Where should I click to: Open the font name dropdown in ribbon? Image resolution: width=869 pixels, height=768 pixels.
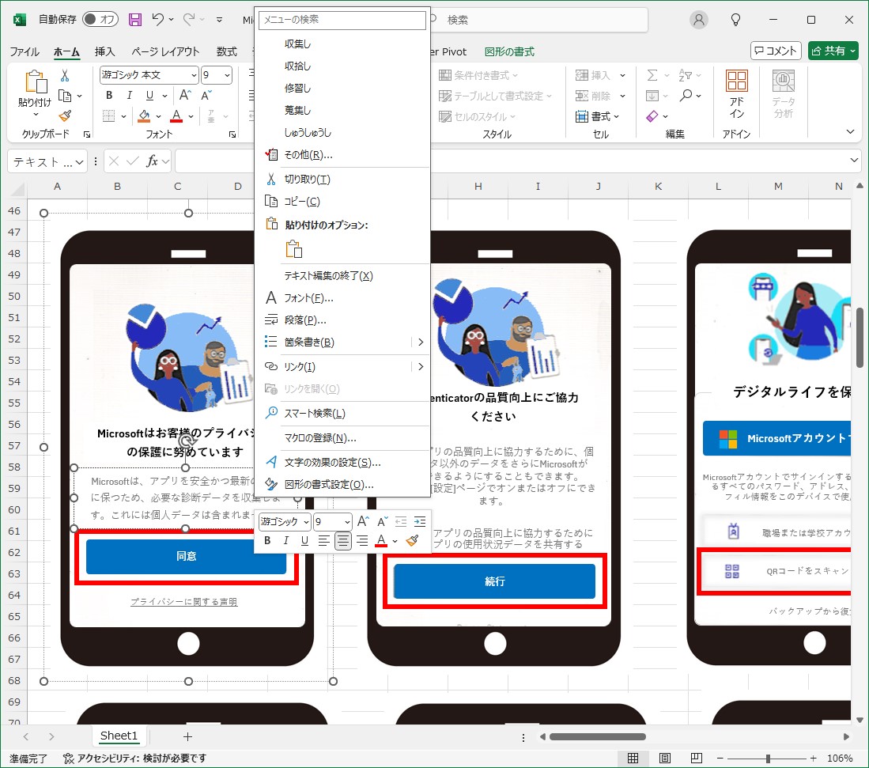coord(194,75)
